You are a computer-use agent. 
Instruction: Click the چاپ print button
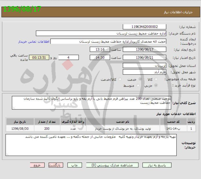click(75, 165)
